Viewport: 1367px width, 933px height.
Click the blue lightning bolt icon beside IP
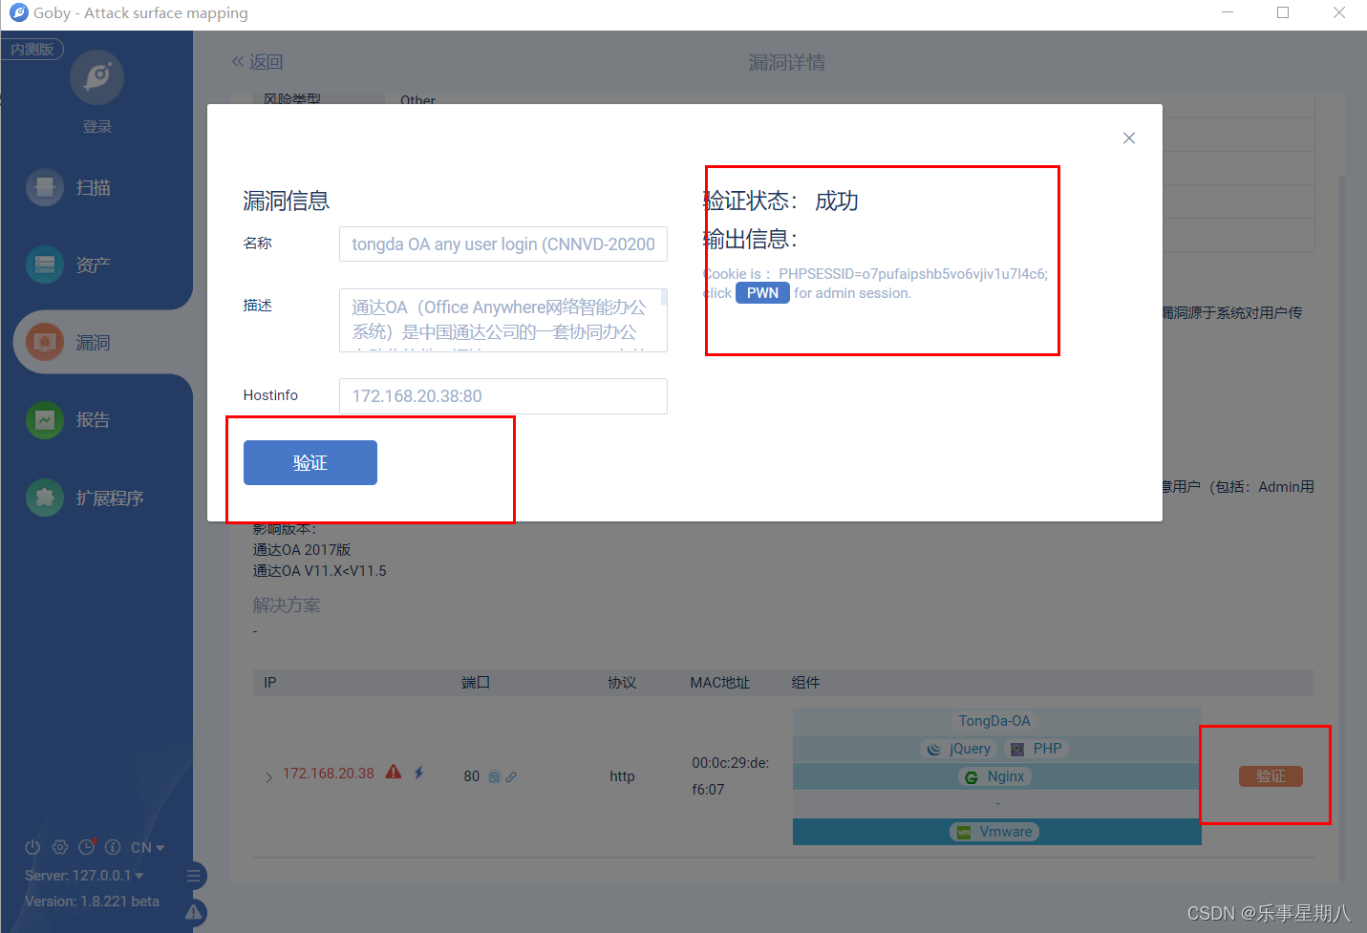[x=418, y=773]
